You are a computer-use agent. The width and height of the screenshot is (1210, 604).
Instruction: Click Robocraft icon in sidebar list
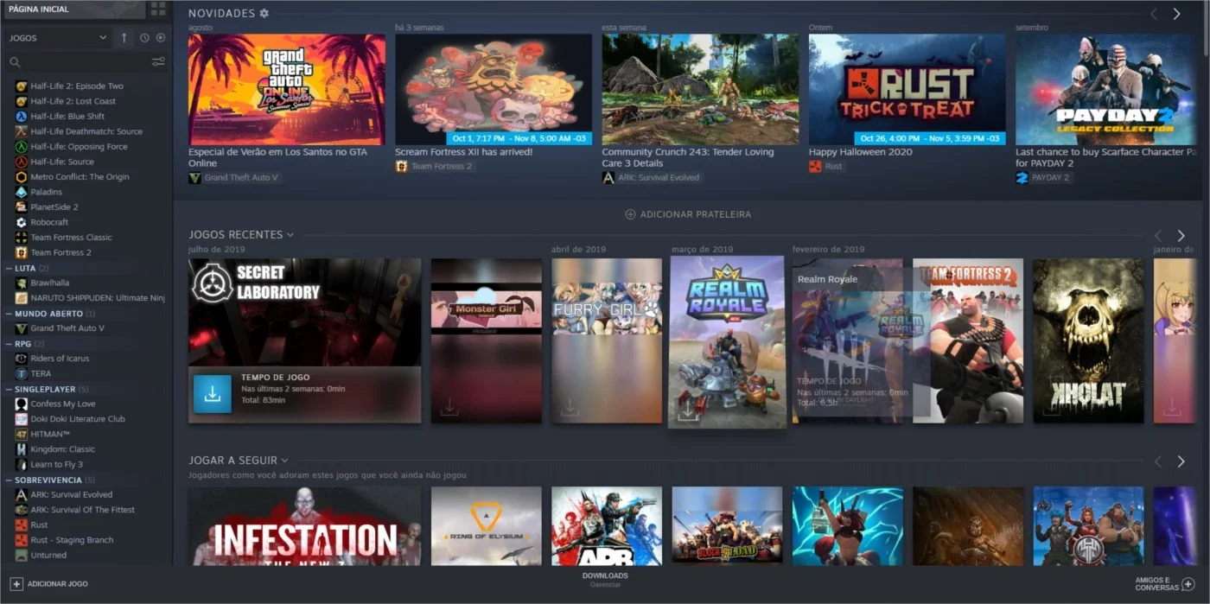(22, 222)
